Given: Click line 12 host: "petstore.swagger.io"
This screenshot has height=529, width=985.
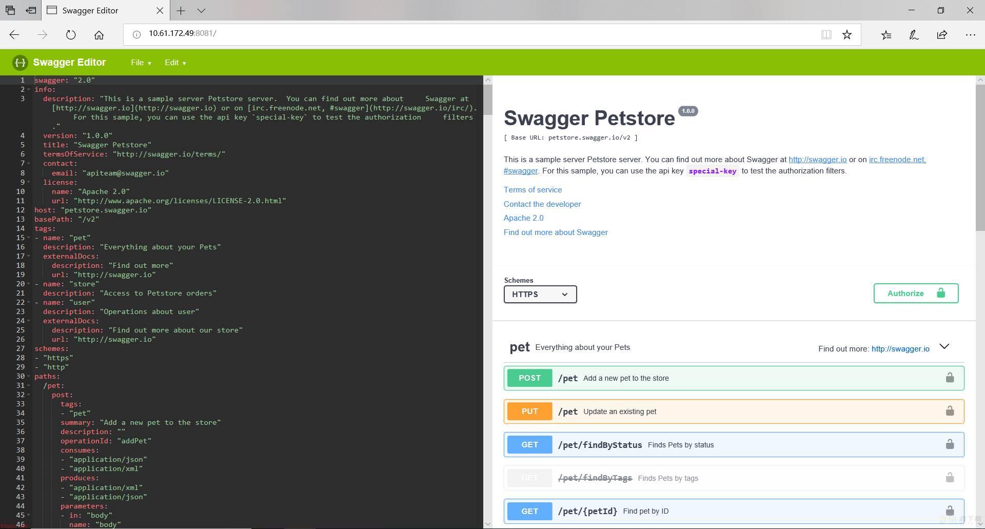Looking at the screenshot, I should (x=93, y=210).
